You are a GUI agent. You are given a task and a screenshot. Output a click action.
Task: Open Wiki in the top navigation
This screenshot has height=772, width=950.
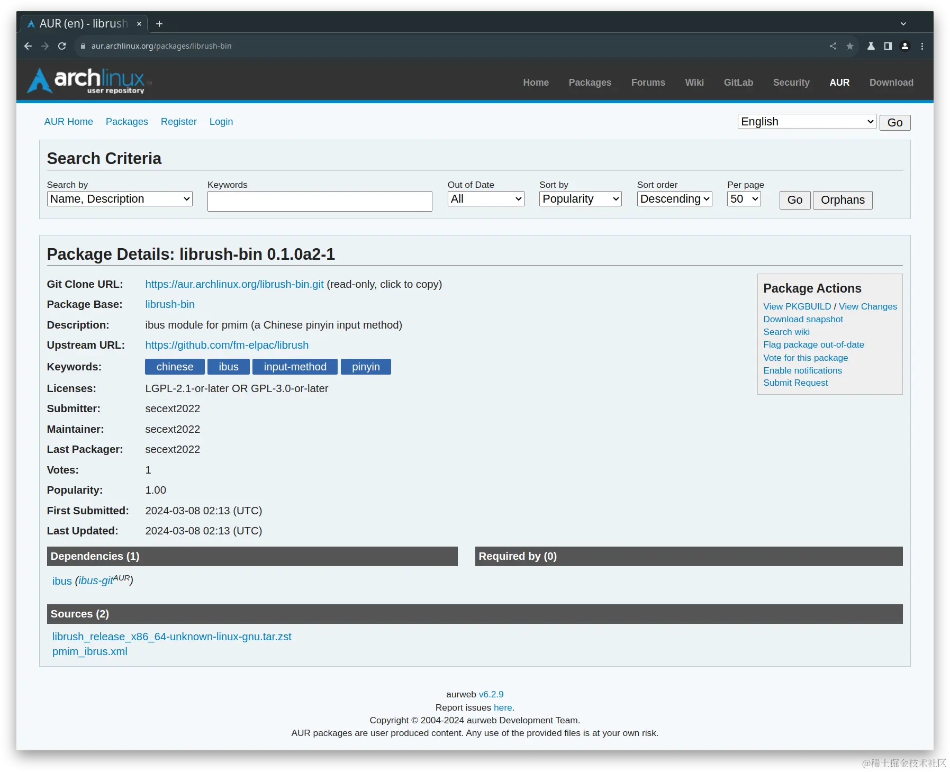(x=694, y=83)
